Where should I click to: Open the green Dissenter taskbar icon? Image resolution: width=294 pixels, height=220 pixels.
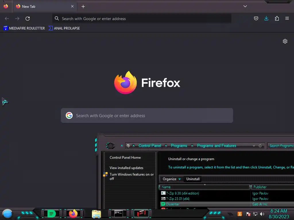coord(51,213)
